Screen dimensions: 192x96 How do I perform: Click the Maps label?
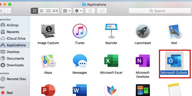48,73
